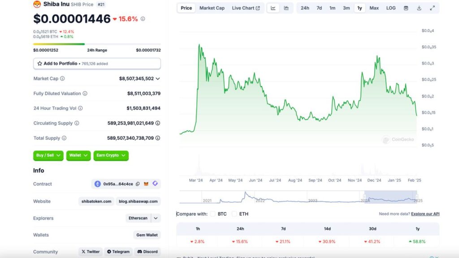Open the Discord community link
The height and width of the screenshot is (258, 459).
[147, 252]
